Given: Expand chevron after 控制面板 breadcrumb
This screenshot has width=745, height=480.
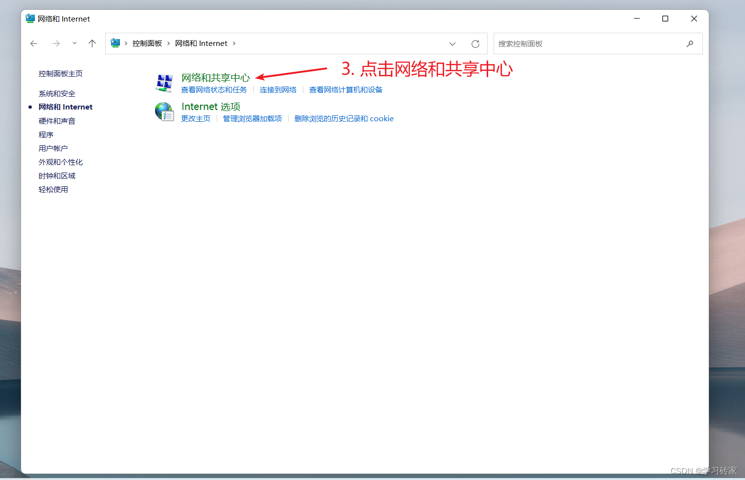Looking at the screenshot, I should coord(169,44).
